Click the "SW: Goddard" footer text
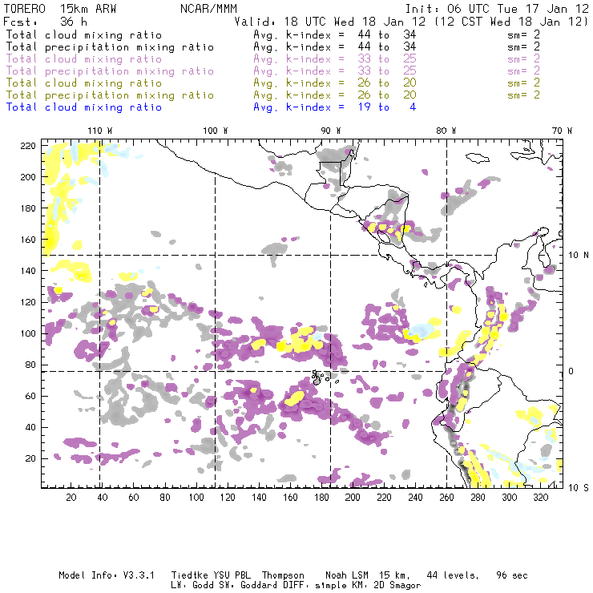Screen dimensions: 593x593 click(x=248, y=586)
